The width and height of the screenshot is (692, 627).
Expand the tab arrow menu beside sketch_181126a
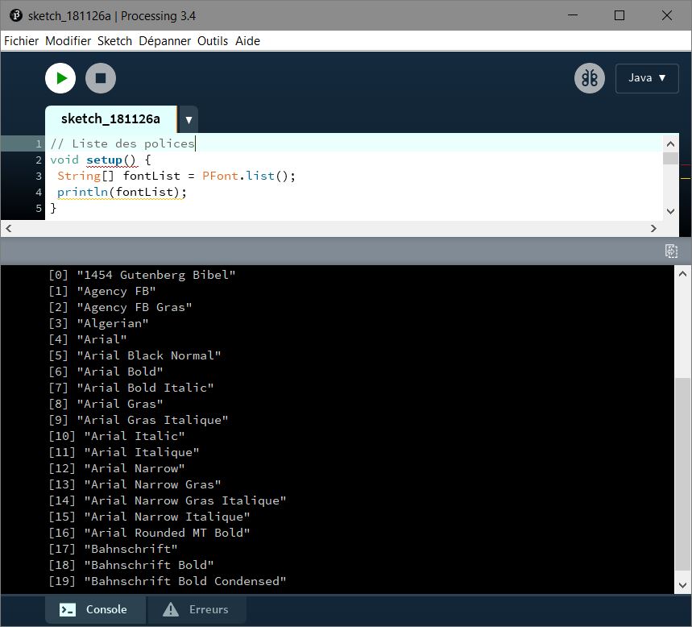click(188, 120)
